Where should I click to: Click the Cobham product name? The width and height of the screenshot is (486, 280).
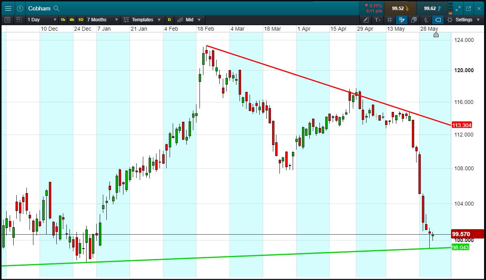(39, 8)
